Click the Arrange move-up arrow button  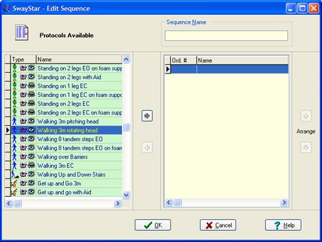tap(306, 116)
